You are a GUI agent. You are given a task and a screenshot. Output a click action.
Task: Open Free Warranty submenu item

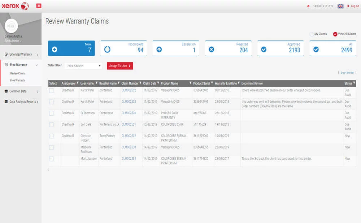pyautogui.click(x=17, y=81)
